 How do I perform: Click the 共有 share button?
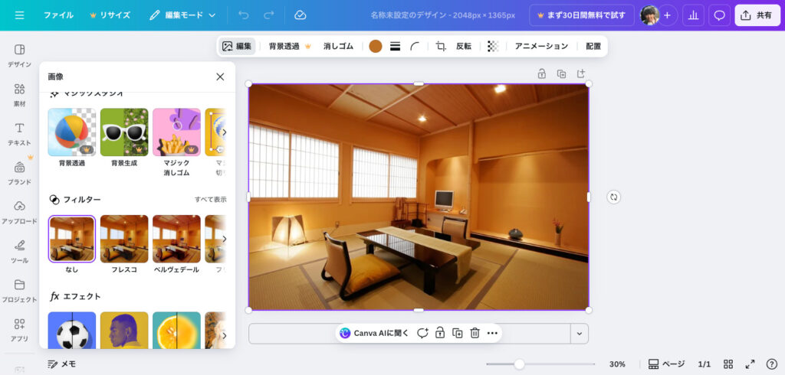coord(757,15)
